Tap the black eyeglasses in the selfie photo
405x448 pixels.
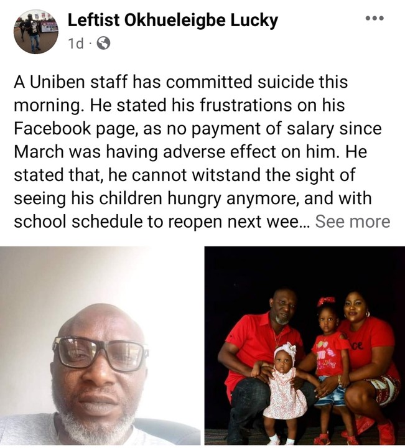tap(100, 353)
